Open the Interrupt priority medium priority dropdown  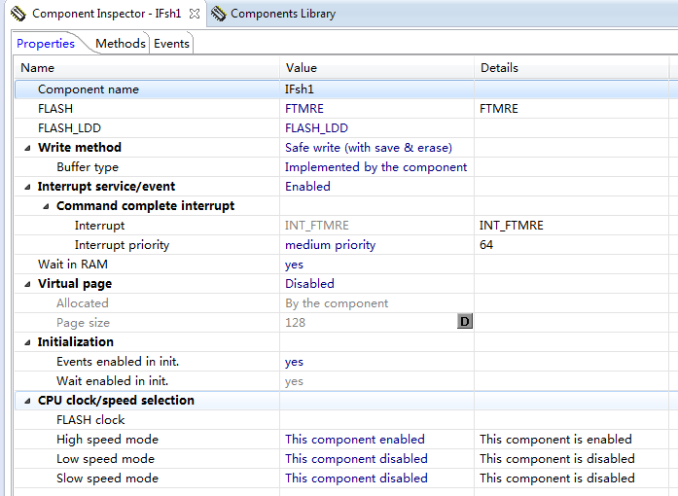click(331, 245)
